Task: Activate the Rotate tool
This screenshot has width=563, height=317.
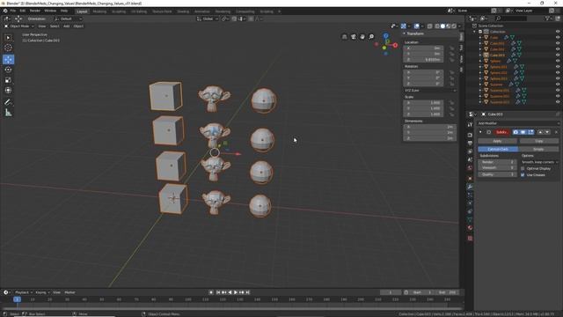Action: point(8,70)
